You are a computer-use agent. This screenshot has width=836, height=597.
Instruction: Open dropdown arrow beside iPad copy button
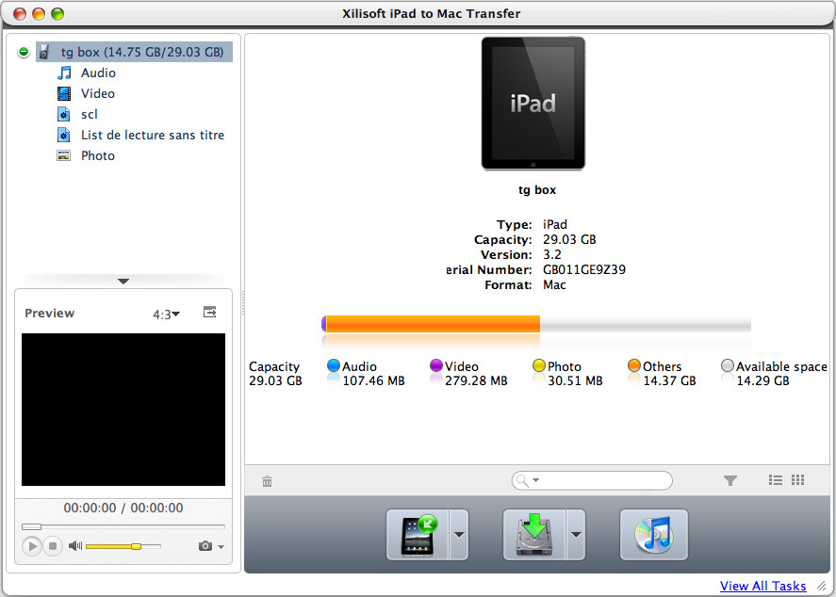coord(459,535)
